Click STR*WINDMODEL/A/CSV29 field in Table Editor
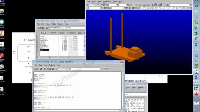 tap(67, 28)
